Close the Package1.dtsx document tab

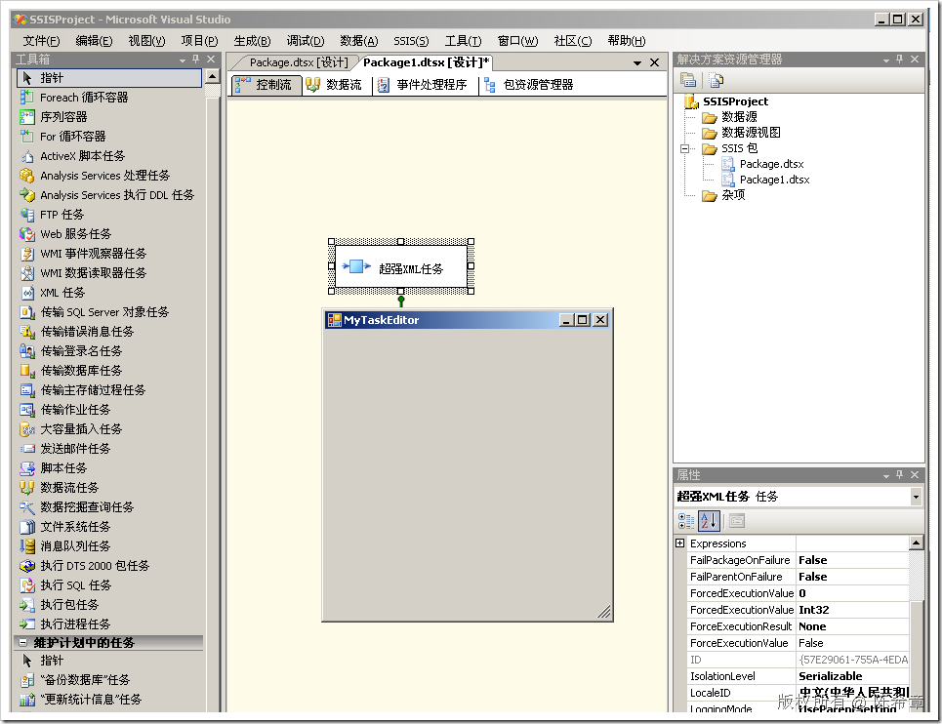[x=655, y=62]
